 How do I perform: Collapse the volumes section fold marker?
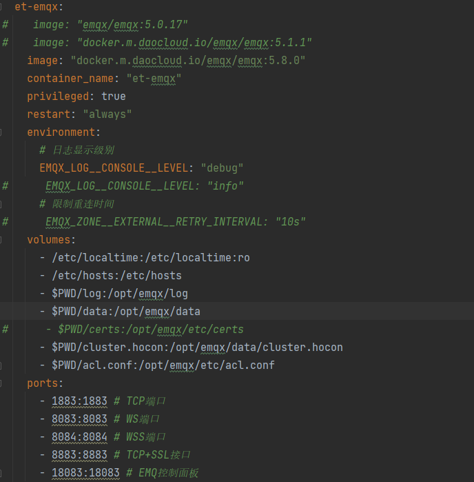(1, 240)
